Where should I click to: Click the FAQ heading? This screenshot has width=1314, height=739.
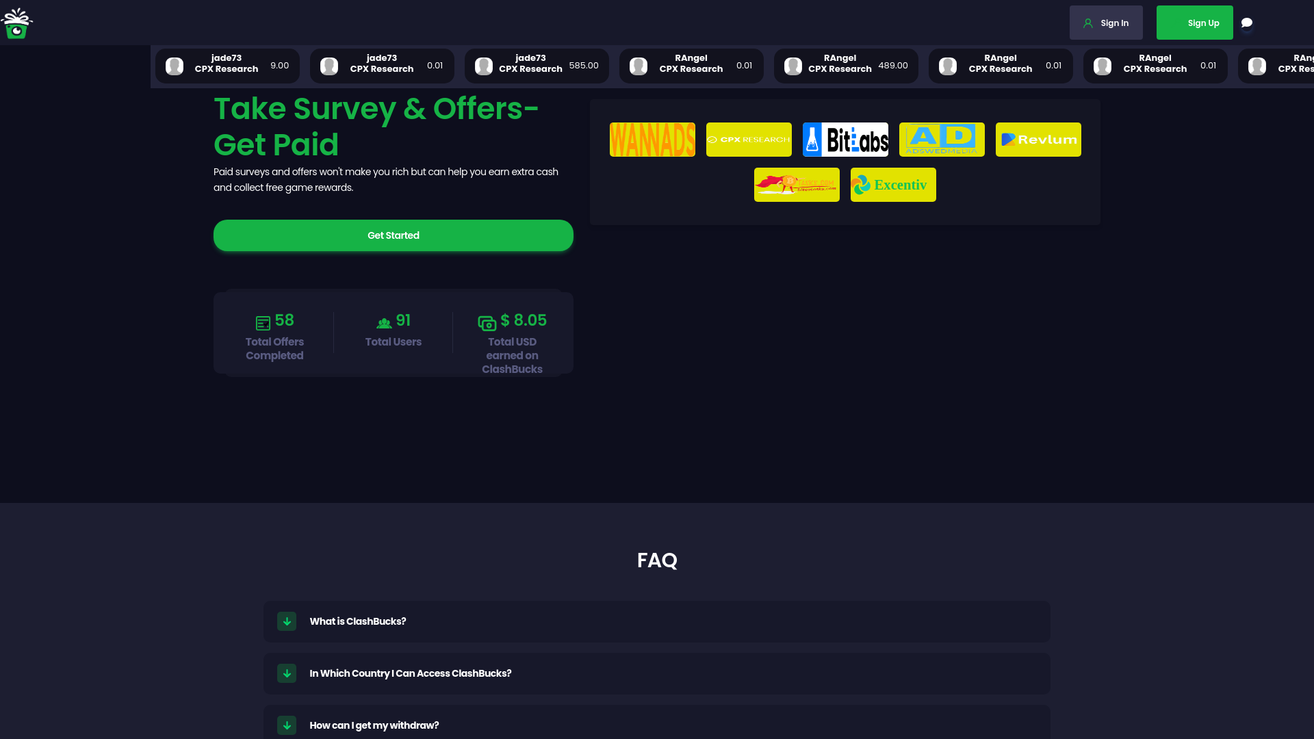[x=657, y=560]
